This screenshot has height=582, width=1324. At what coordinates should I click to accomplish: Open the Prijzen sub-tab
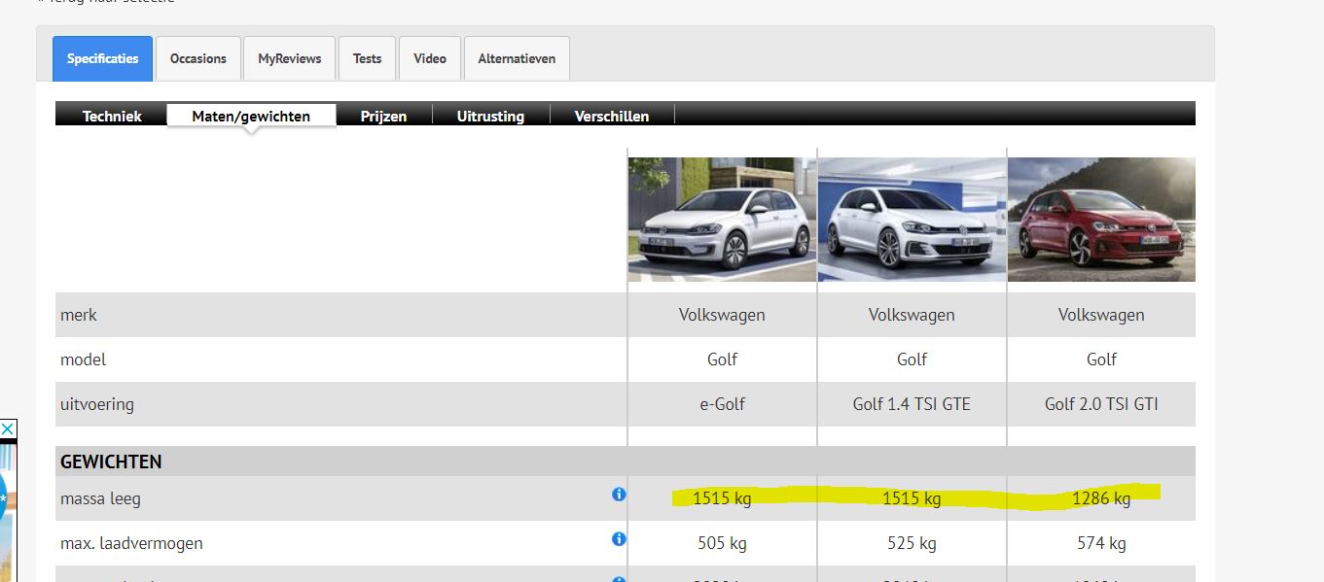pyautogui.click(x=383, y=116)
